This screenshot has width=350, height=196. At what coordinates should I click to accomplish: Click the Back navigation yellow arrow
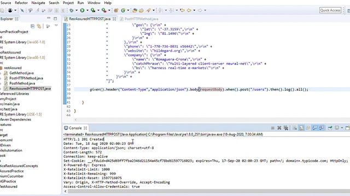pos(189,10)
